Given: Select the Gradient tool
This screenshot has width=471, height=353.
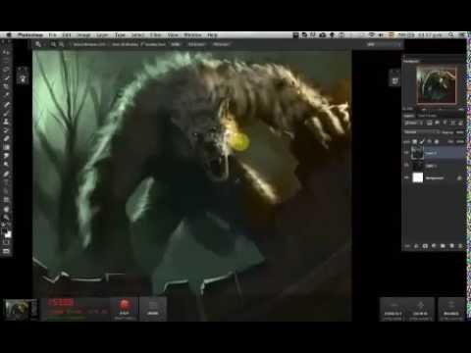Looking at the screenshot, I should [x=6, y=147].
